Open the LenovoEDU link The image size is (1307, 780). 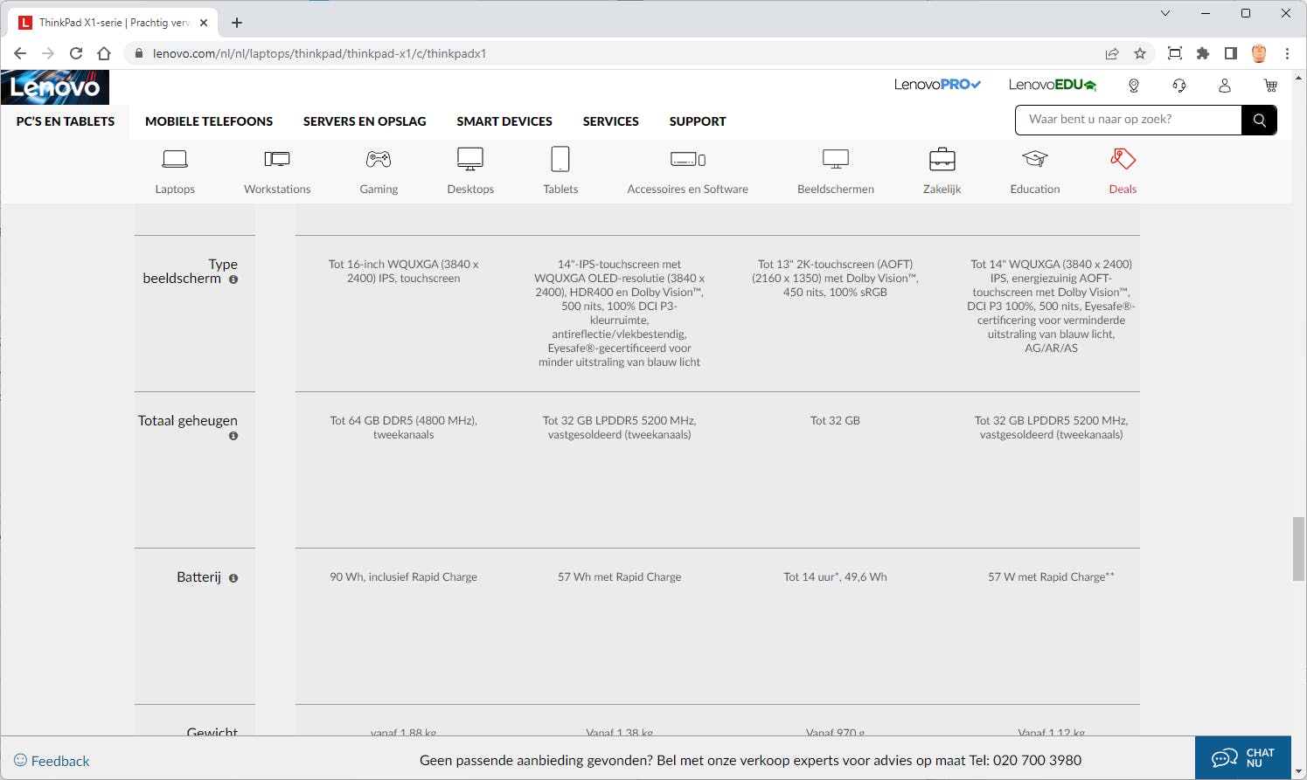pyautogui.click(x=1053, y=85)
